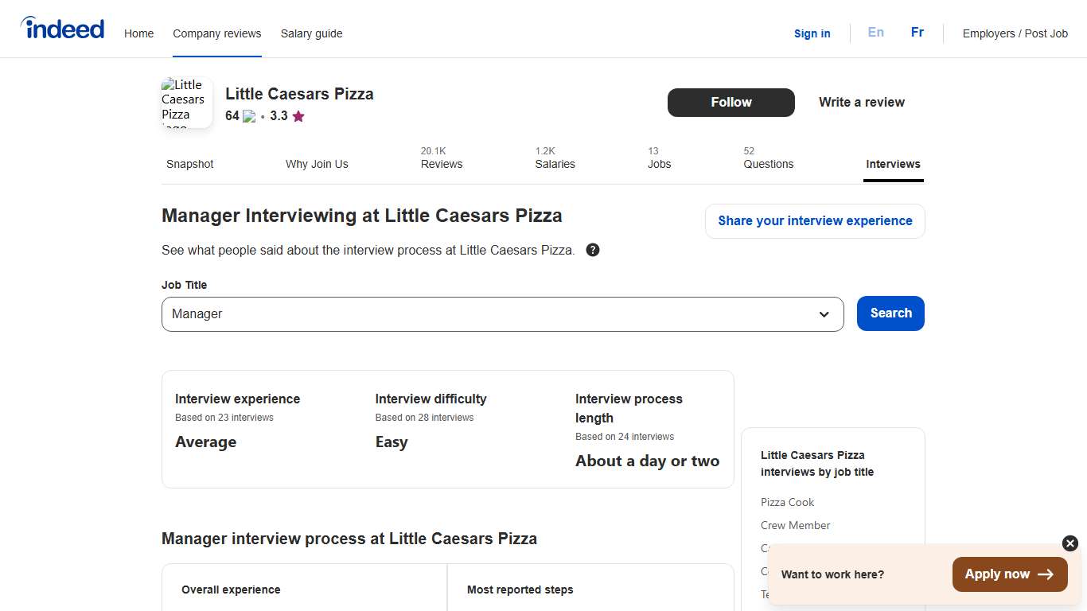1087x611 pixels.
Task: Click the Sign in link
Action: click(x=812, y=33)
